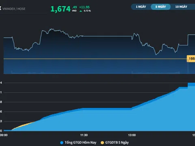Open the 10 NGÀY time range
The image size is (195, 146).
tap(181, 7)
